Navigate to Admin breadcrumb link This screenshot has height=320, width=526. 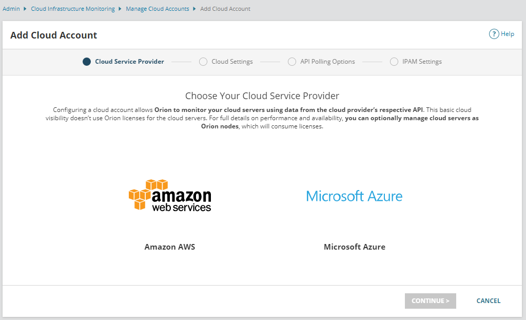[11, 9]
